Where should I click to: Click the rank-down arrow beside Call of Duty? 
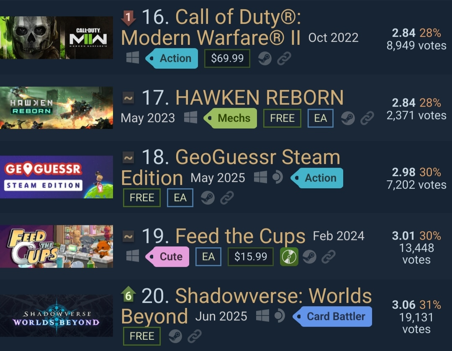pos(128,18)
